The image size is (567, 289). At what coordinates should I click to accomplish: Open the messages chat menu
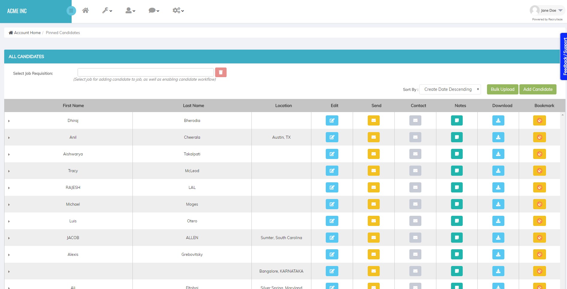coord(154,10)
